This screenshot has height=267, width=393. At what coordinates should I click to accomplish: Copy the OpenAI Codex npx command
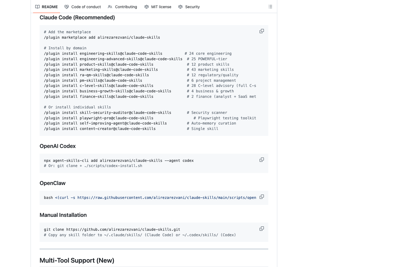262,160
